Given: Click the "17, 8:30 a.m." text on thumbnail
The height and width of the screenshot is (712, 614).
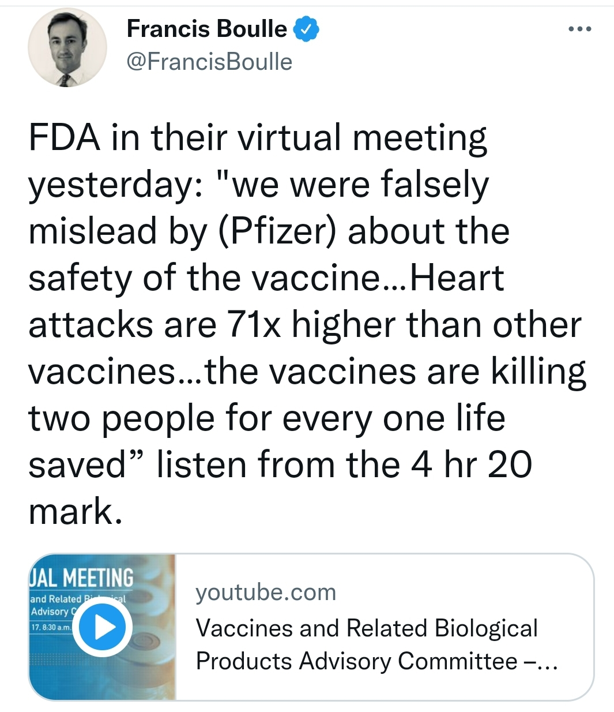Looking at the screenshot, I should click(50, 624).
